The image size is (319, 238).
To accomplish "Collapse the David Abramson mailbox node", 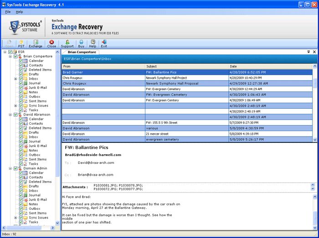I will coord(10,114).
